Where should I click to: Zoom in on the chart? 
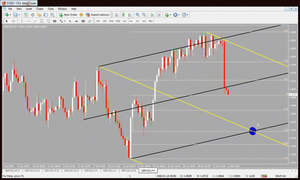tap(137, 15)
